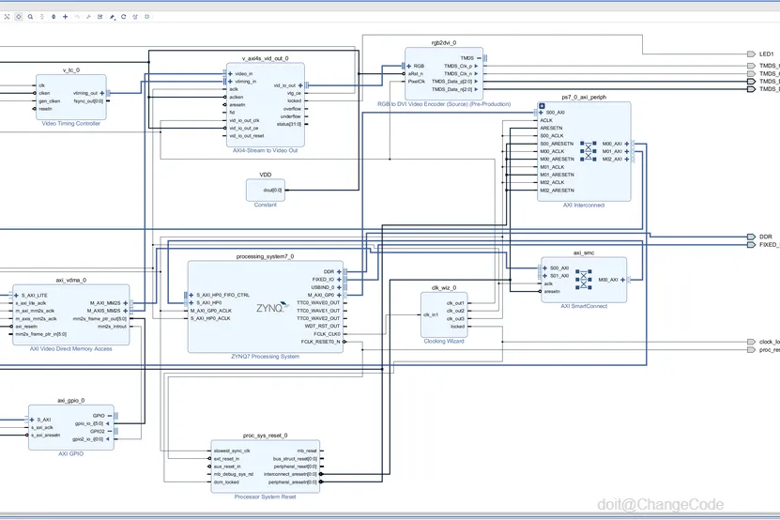This screenshot has width=780, height=520.
Task: Click the 'AXI SmartConnect' label
Action: tap(584, 306)
